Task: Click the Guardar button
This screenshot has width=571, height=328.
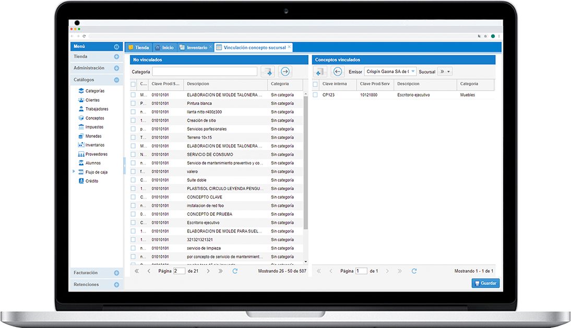Action: [485, 283]
